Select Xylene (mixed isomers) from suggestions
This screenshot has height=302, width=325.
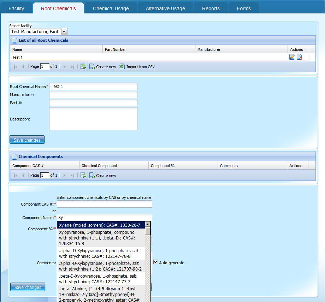click(x=100, y=225)
